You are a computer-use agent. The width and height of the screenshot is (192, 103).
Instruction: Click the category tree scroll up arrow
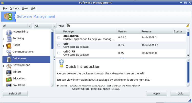52,31
